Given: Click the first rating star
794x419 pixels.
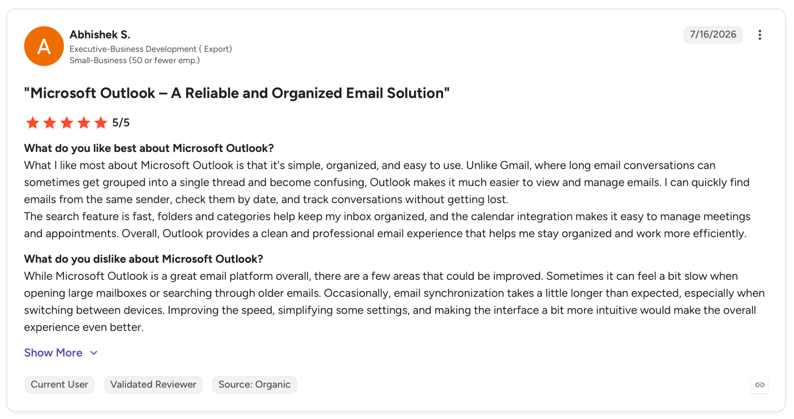Looking at the screenshot, I should tap(33, 123).
